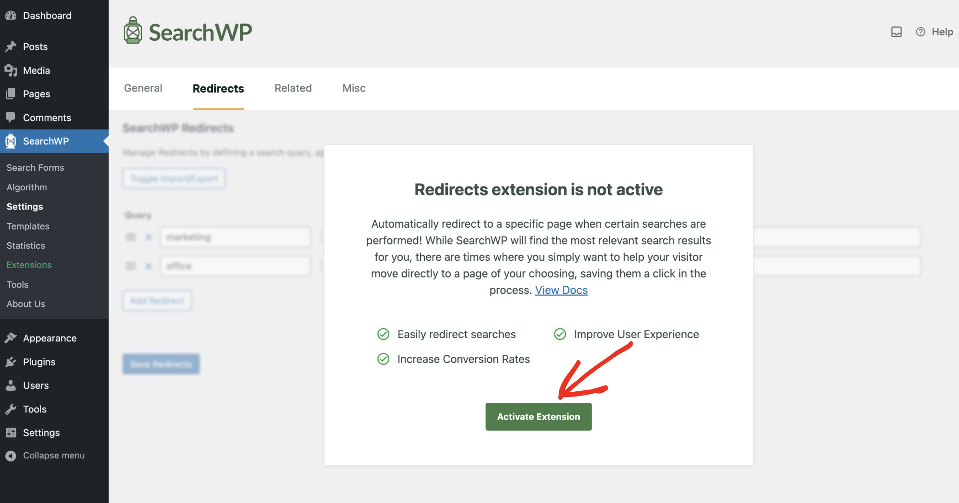This screenshot has height=503, width=959.
Task: Open the Related tab
Action: click(292, 88)
